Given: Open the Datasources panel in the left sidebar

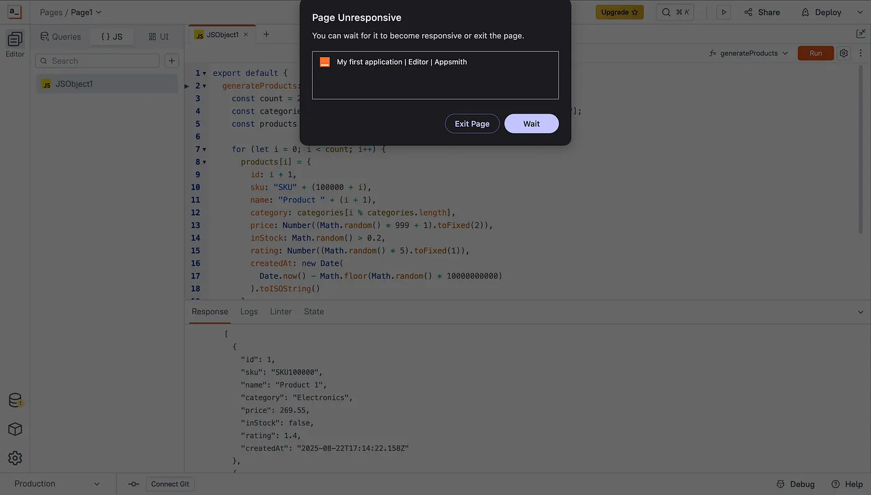Looking at the screenshot, I should [x=15, y=400].
